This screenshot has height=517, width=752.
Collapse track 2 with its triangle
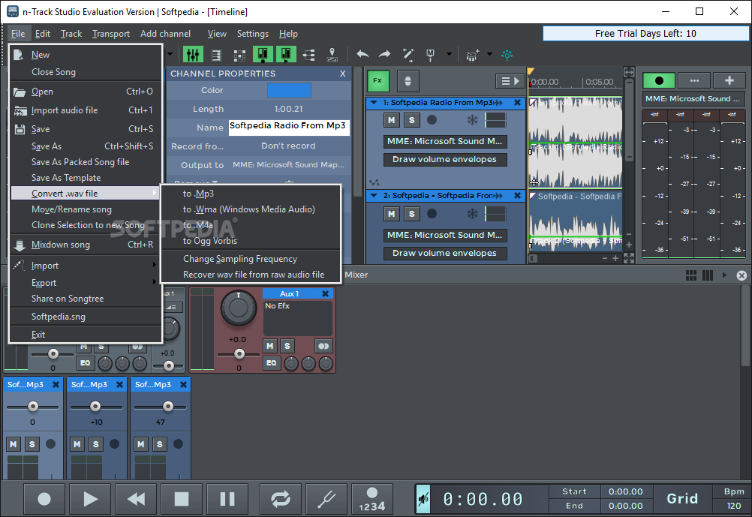tap(374, 195)
